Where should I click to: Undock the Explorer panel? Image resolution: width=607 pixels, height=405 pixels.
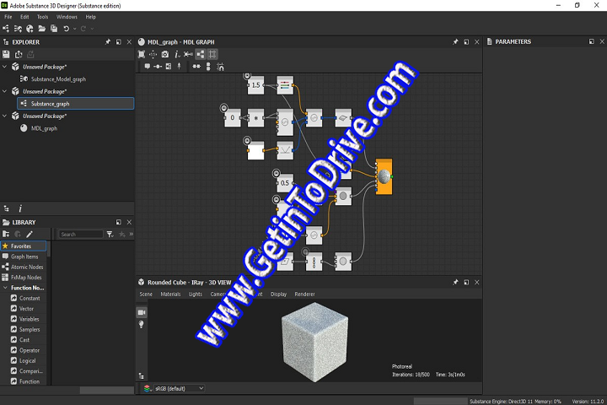coord(119,42)
